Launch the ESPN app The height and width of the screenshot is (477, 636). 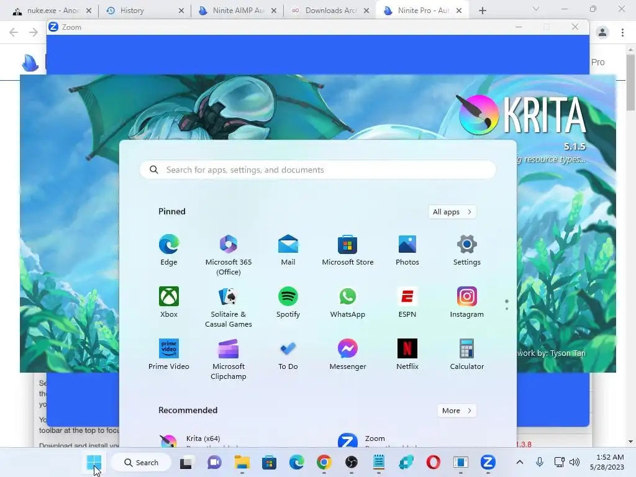point(407,302)
